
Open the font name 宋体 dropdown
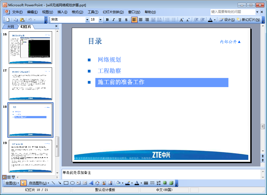tap(87, 20)
